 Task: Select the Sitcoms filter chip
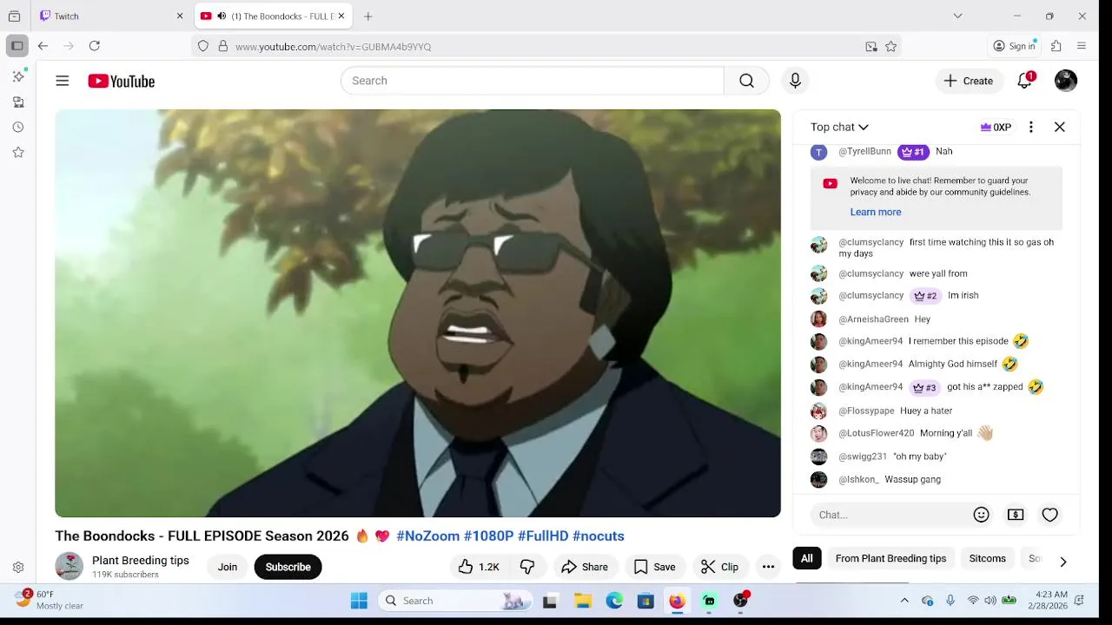[x=988, y=558]
